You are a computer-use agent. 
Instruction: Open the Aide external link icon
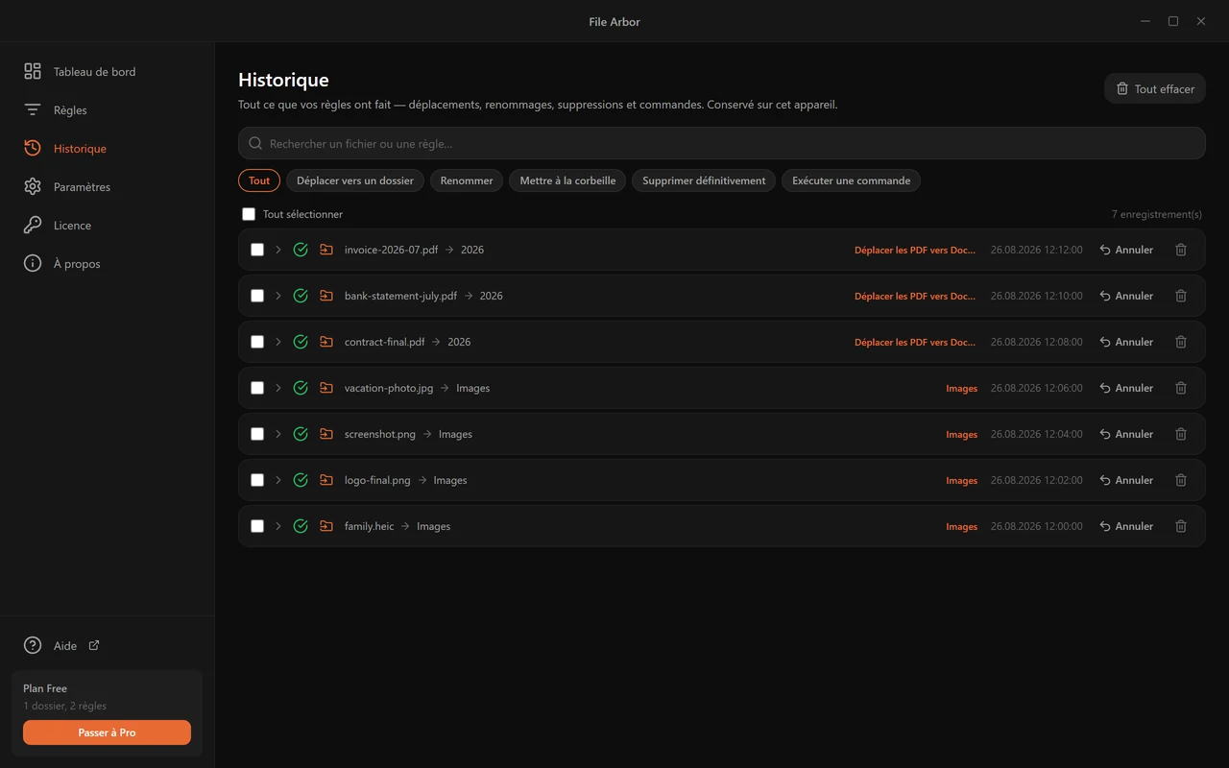[x=94, y=645]
